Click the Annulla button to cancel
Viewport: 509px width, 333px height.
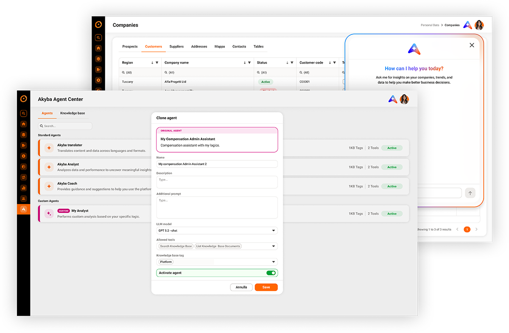click(x=241, y=287)
